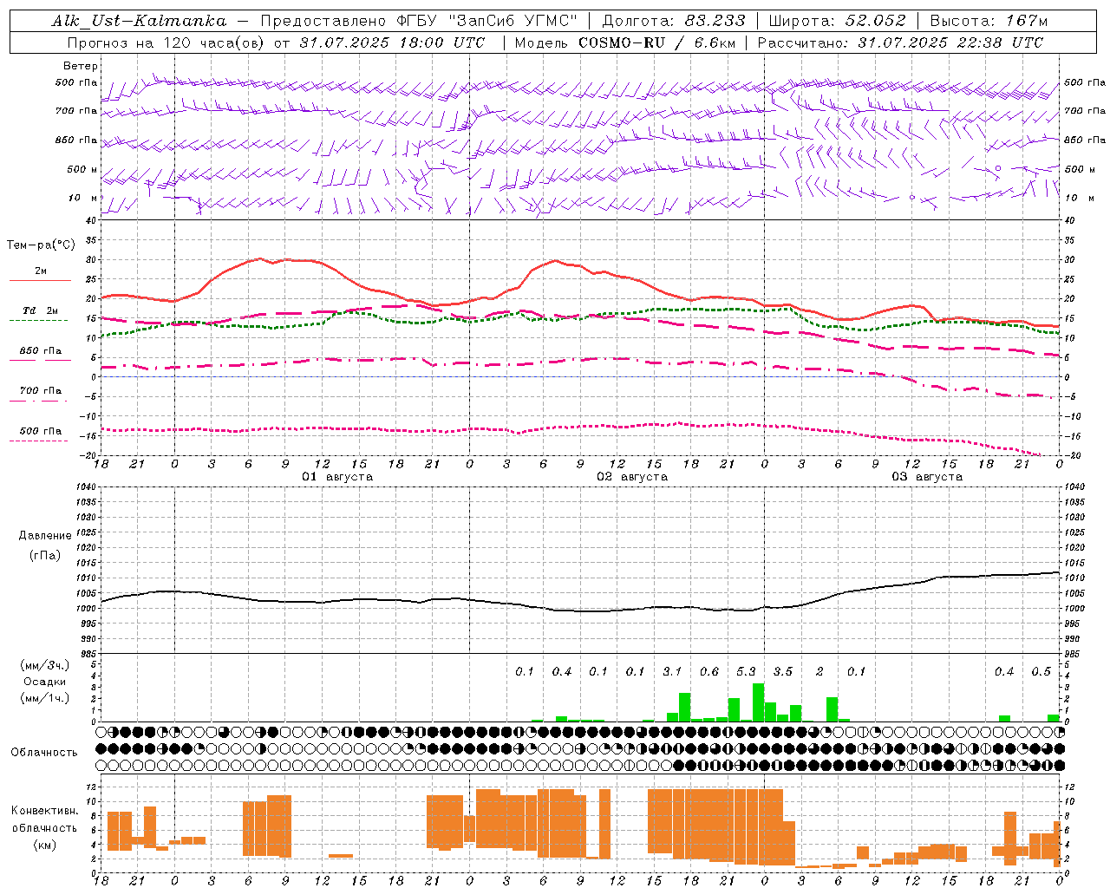This screenshot has height=888, width=1110.
Task: Click the 'Облачность' cloud cover label
Action: click(x=44, y=753)
